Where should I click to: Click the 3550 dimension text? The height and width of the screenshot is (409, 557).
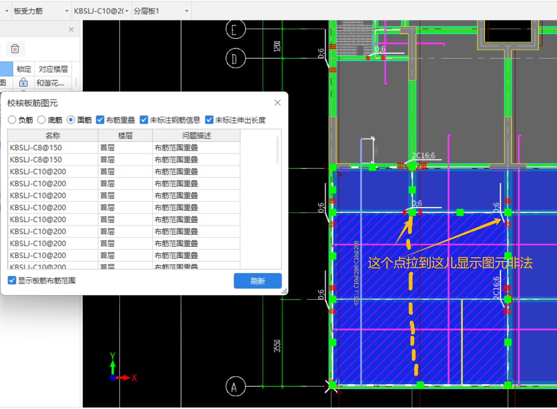click(277, 346)
